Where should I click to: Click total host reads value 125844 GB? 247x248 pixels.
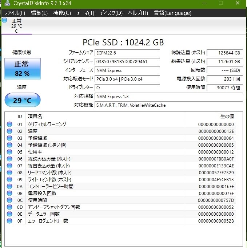pyautogui.click(x=225, y=53)
